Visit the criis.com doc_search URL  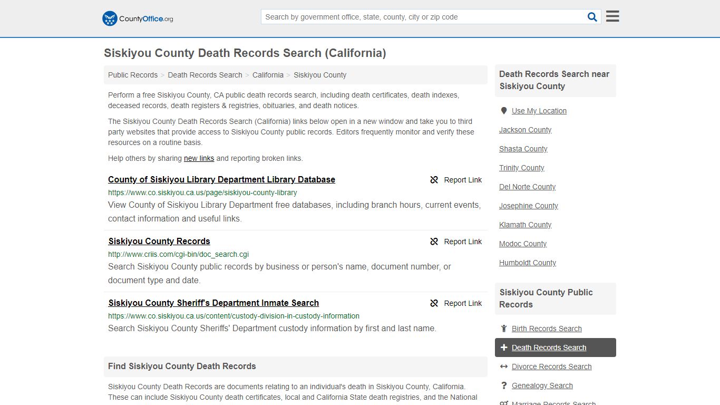178,254
